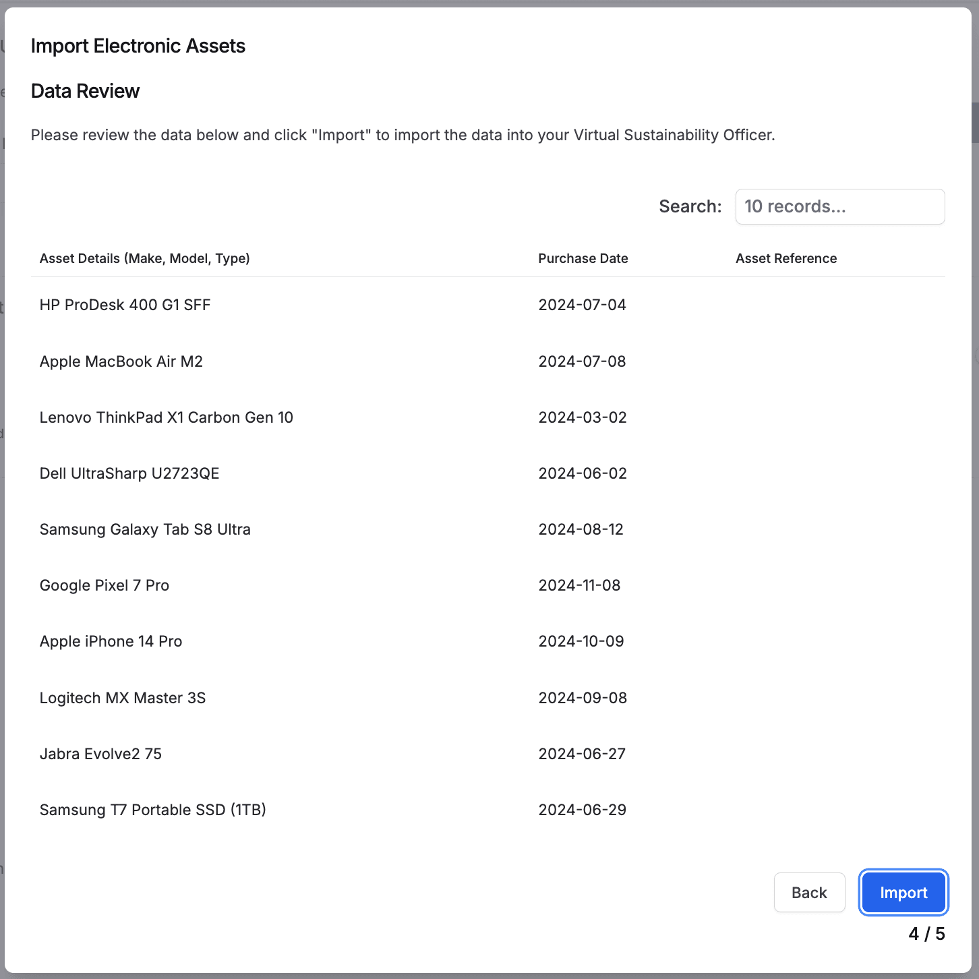This screenshot has width=979, height=979.
Task: Select the Apple MacBook Air M2 row
Action: [x=121, y=361]
